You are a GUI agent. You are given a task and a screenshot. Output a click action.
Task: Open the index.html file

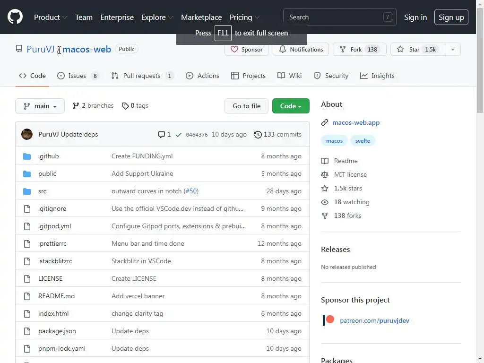pyautogui.click(x=53, y=314)
